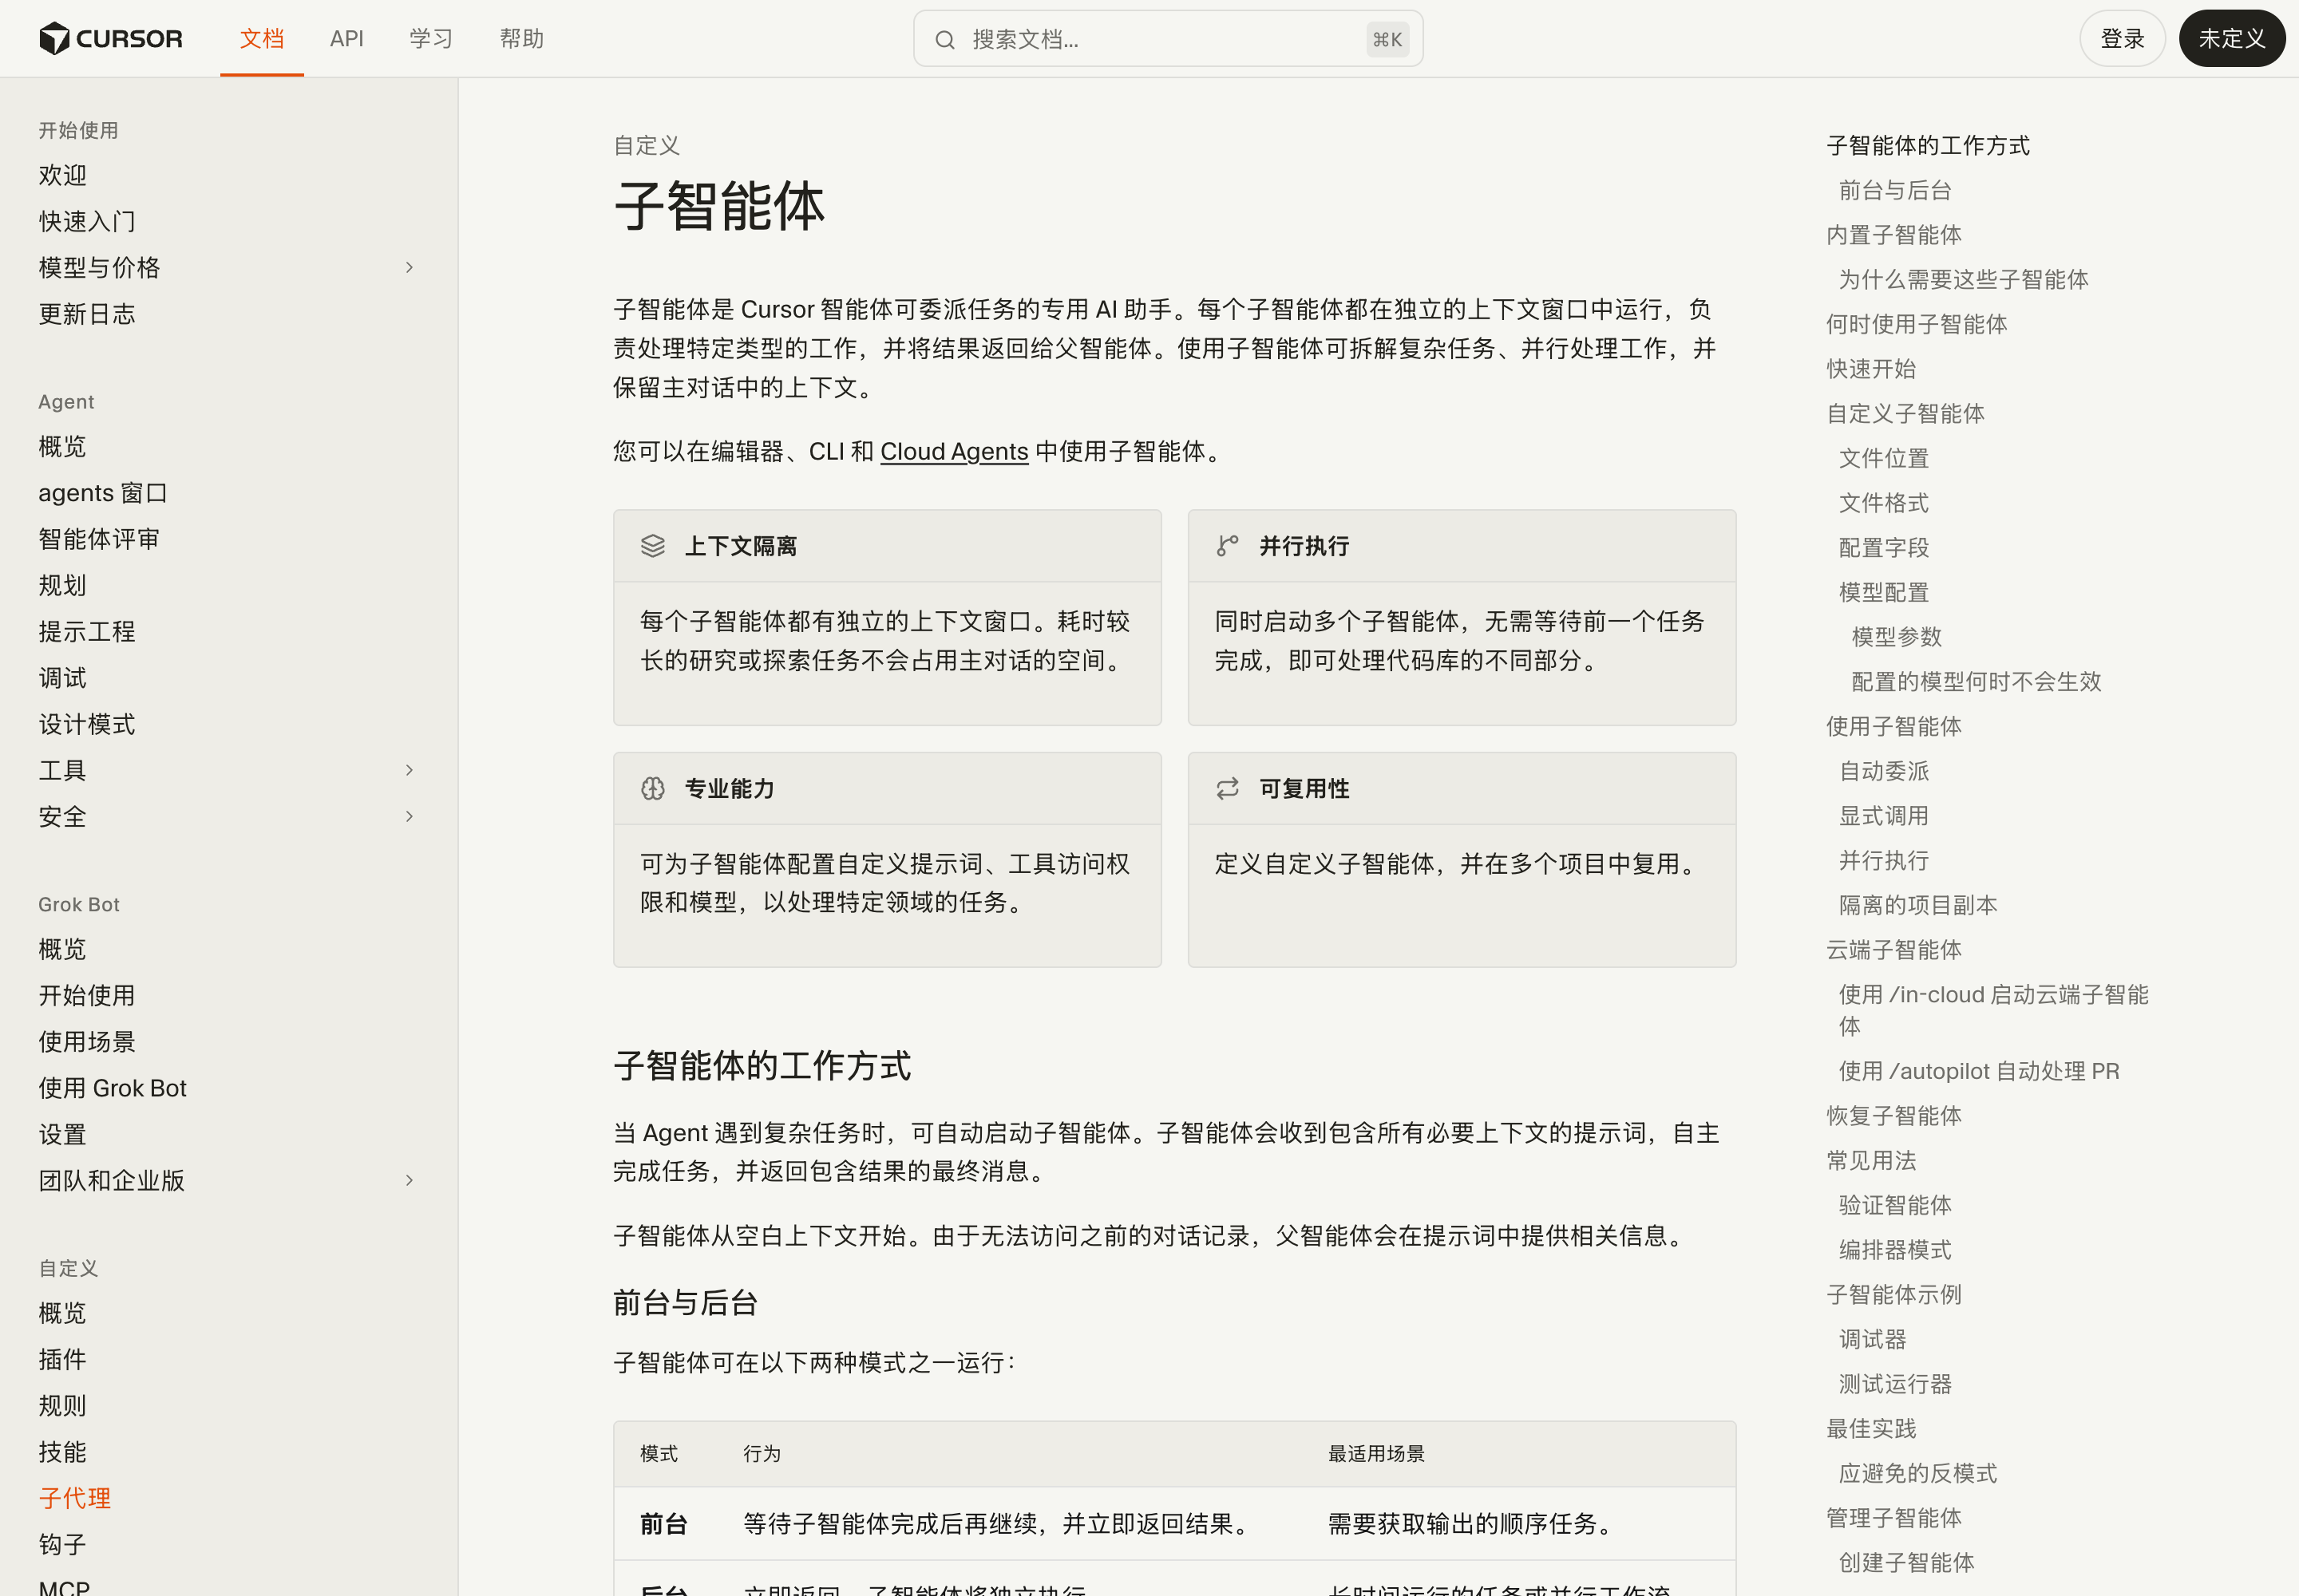Jump to 测试运行器 in table of contents
The image size is (2299, 1596).
(x=1895, y=1384)
